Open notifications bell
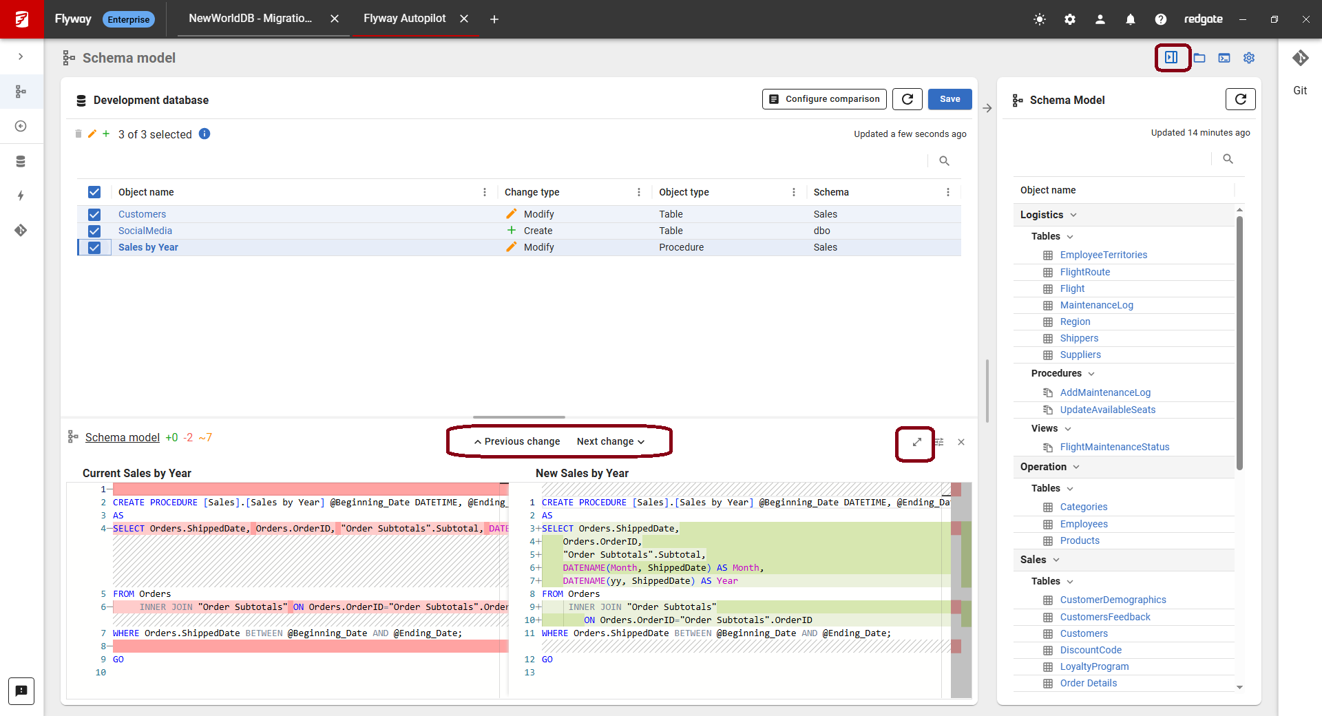1322x716 pixels. tap(1131, 19)
